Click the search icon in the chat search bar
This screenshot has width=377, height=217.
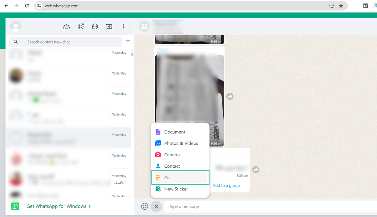(x=16, y=42)
